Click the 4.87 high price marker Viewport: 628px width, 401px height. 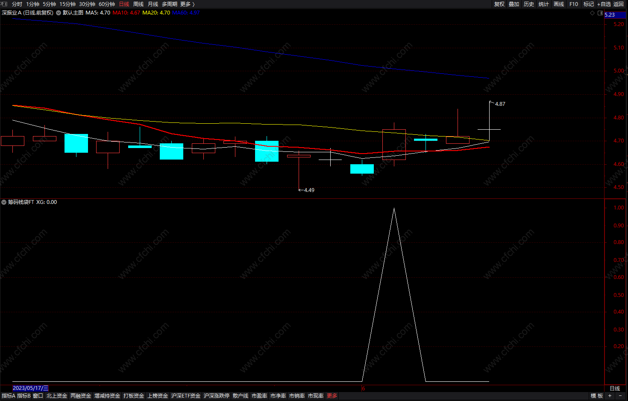500,104
